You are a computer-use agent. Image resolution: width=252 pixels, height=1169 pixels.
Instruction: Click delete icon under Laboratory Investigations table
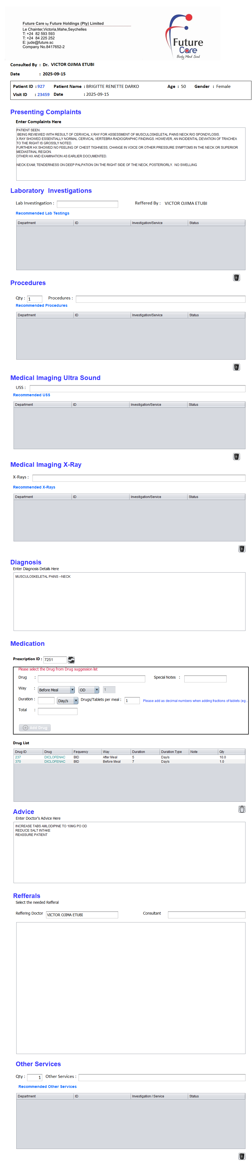tap(236, 277)
